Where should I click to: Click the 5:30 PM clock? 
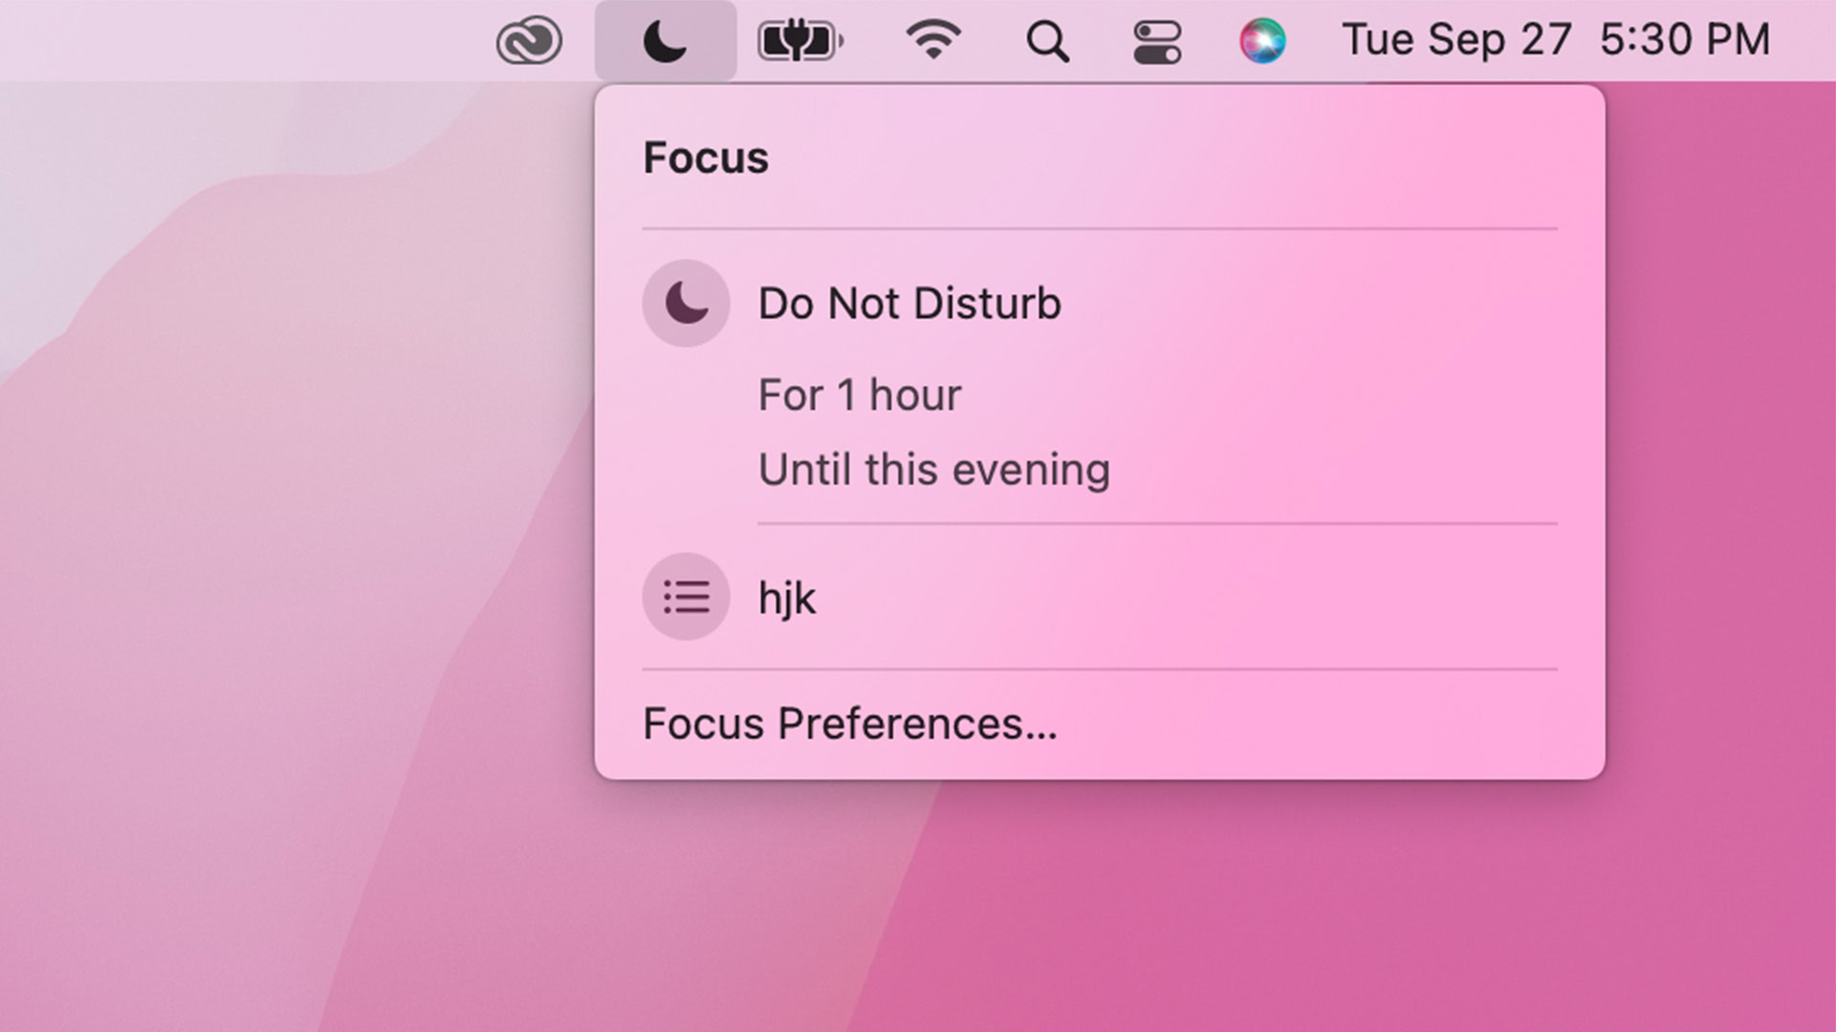coord(1685,40)
